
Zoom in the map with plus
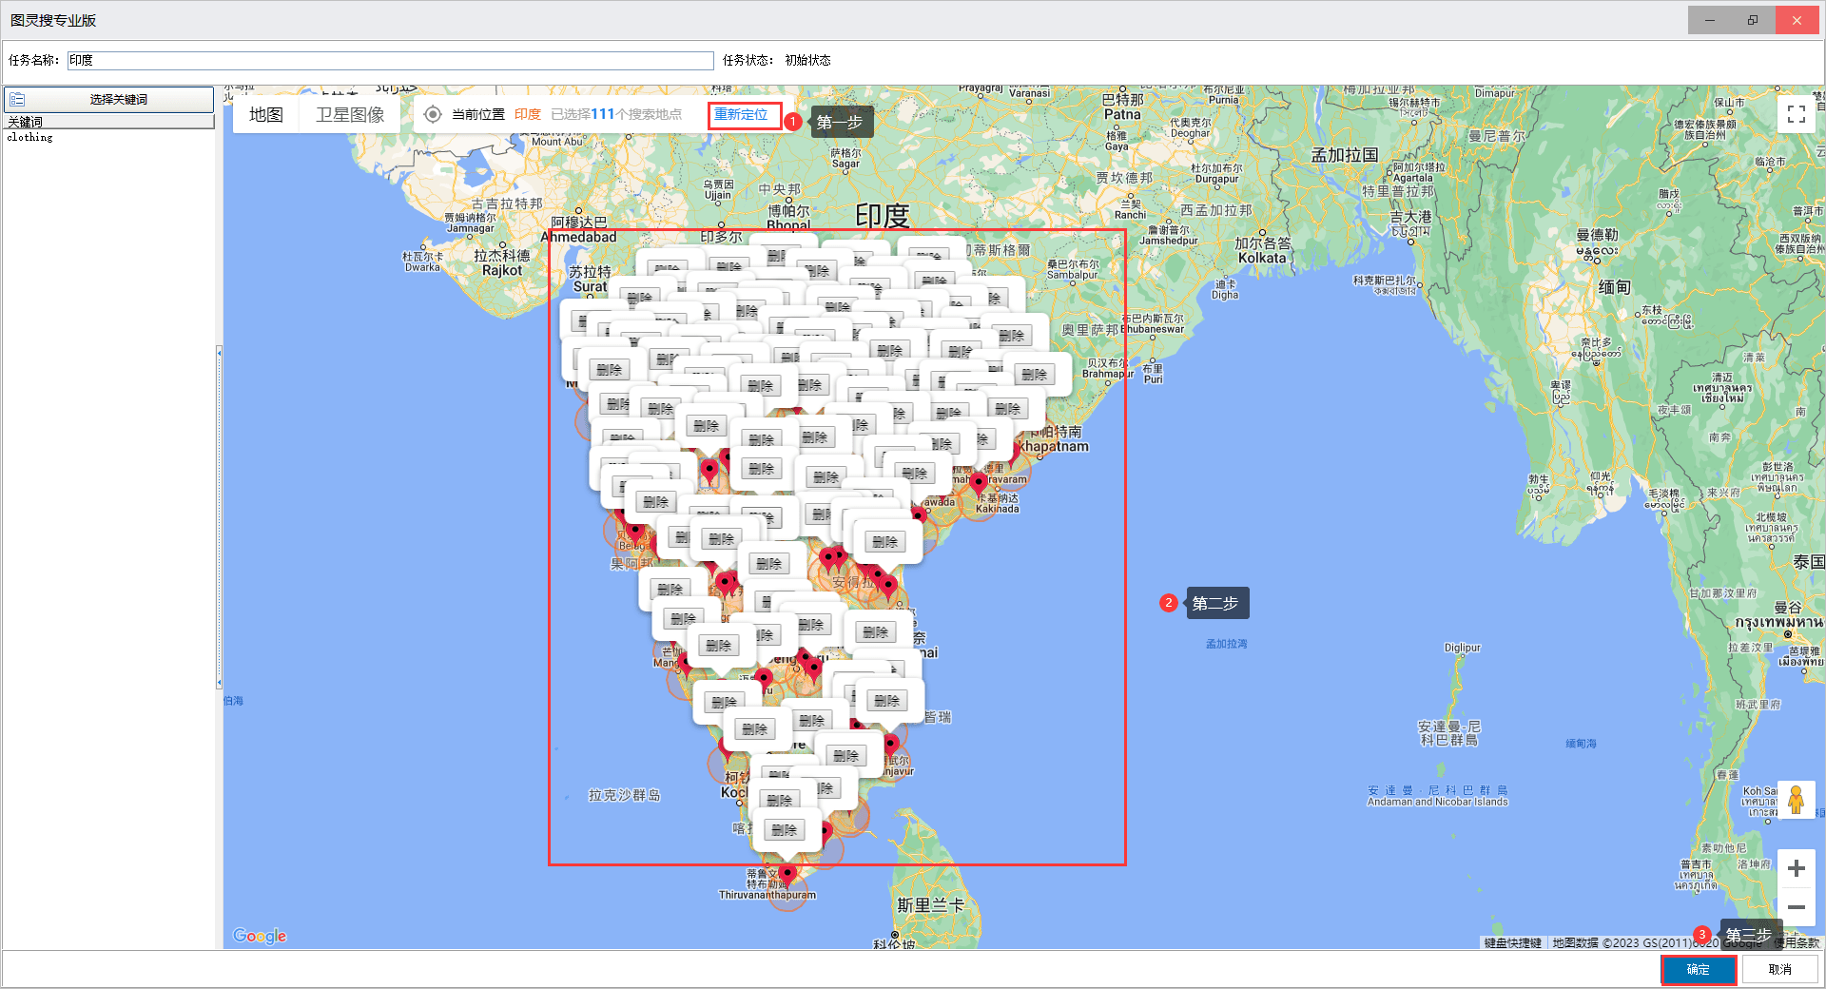(1796, 868)
